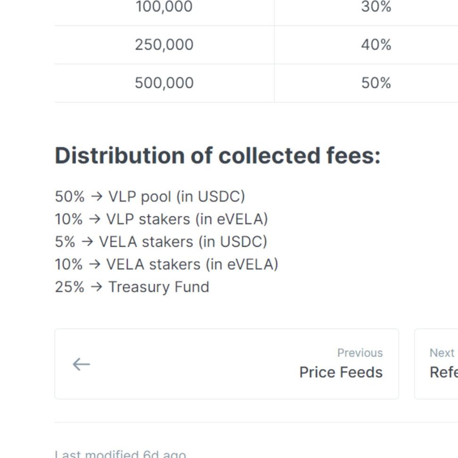This screenshot has width=458, height=458.
Task: Click the 30% table cell
Action: 376,7
